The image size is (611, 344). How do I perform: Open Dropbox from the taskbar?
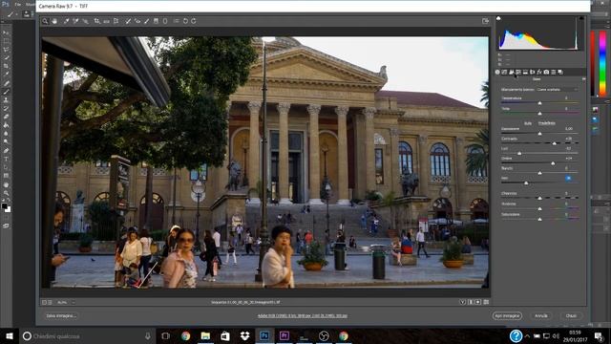click(x=244, y=335)
